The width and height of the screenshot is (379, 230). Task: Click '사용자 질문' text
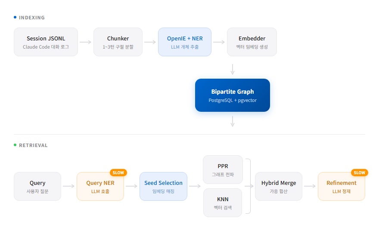(x=37, y=191)
